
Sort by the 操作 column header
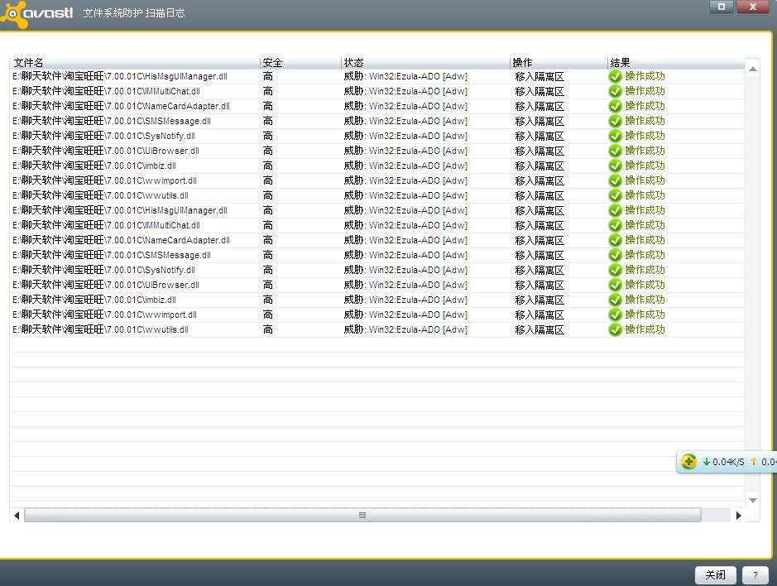[x=559, y=63]
